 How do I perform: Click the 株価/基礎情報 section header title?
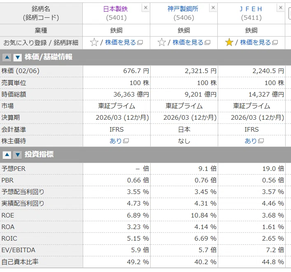pyautogui.click(x=49, y=57)
